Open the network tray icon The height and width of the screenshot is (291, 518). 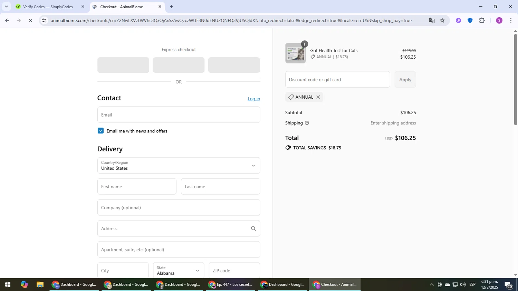[x=455, y=285]
